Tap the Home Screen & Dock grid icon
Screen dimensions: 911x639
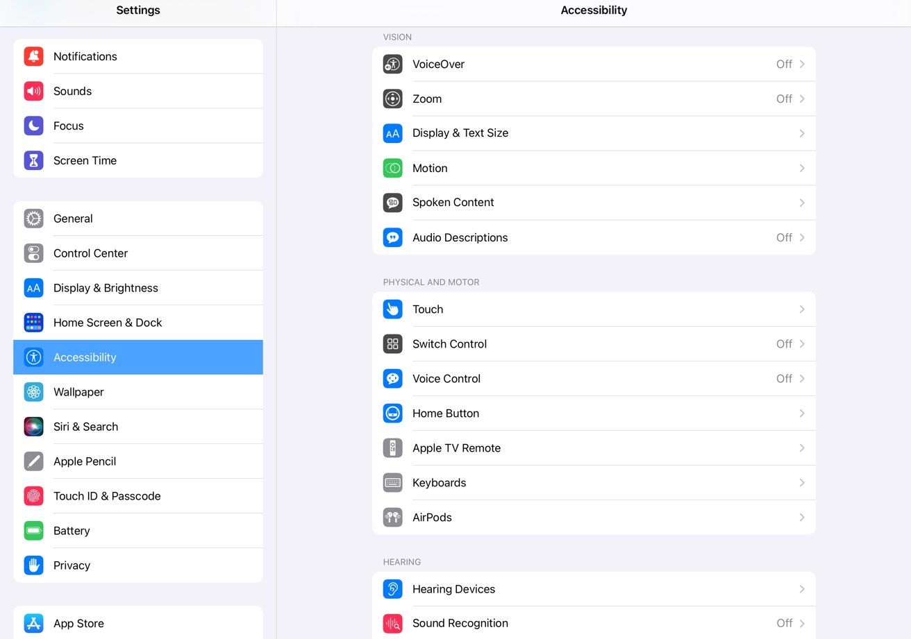click(x=33, y=323)
